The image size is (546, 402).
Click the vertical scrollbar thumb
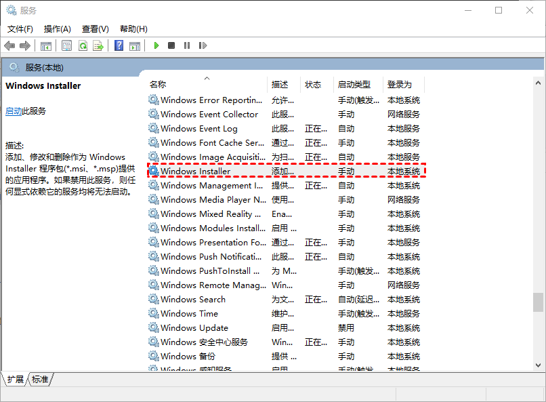(x=538, y=302)
